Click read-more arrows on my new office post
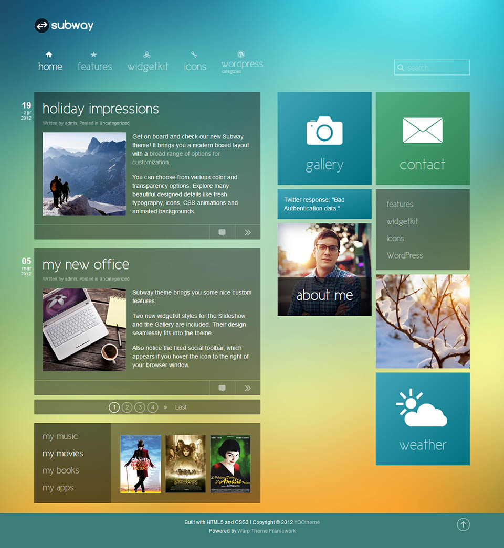Viewport: 504px width, 548px height. click(x=248, y=388)
